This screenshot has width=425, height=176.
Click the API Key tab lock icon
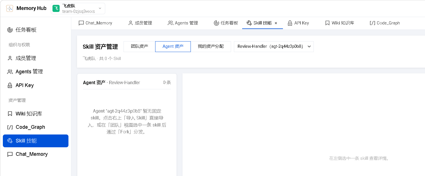point(290,23)
